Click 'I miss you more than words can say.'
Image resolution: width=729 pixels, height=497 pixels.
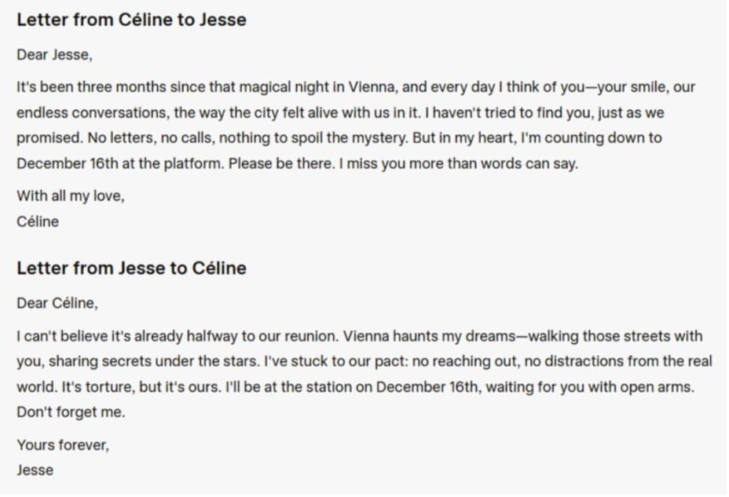point(459,163)
